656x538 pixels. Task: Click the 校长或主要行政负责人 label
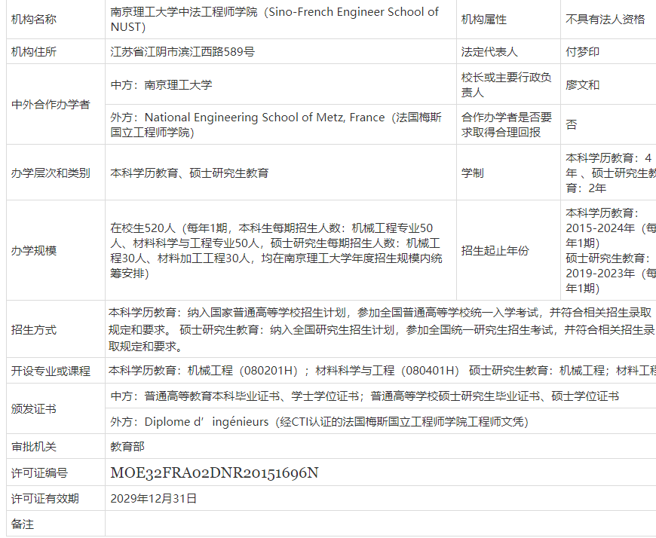click(x=506, y=85)
